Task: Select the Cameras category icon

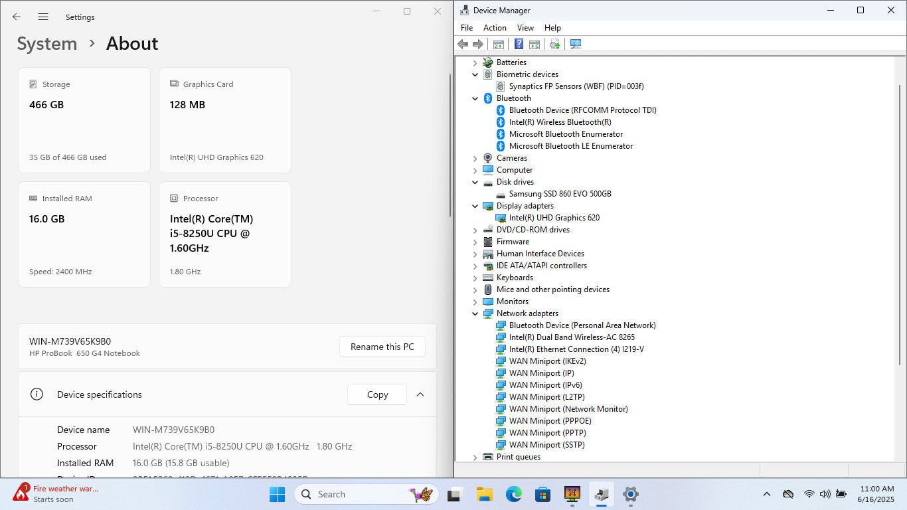Action: pyautogui.click(x=488, y=158)
